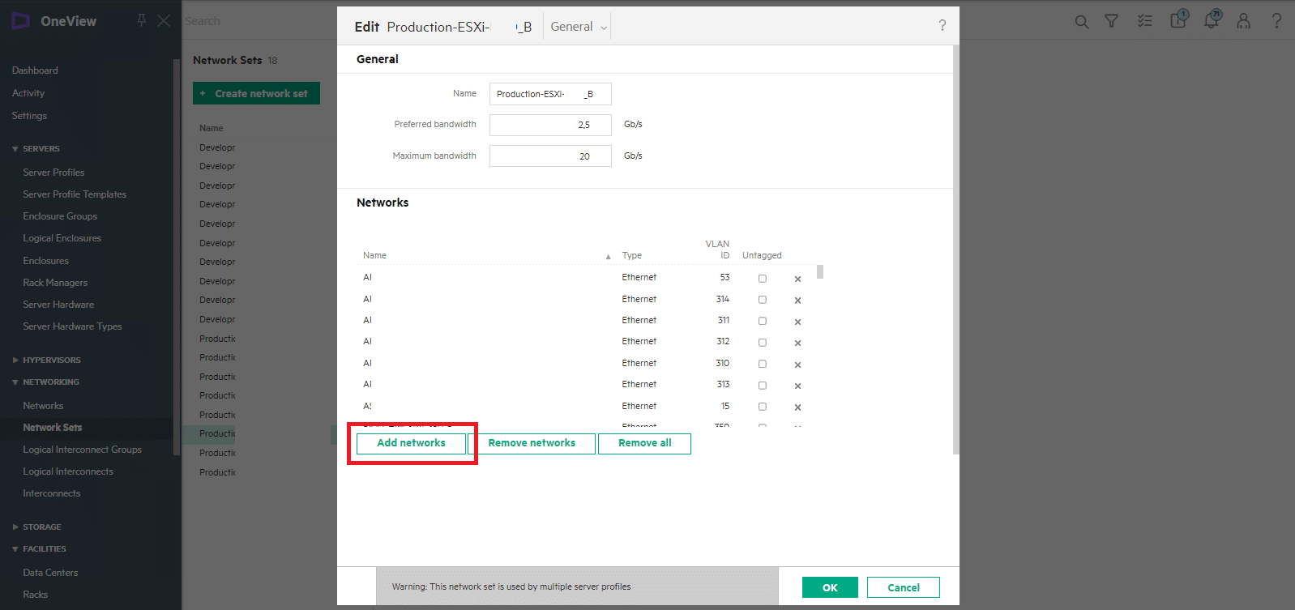Open the clipboard notifications icon in top bar
1295x610 pixels.
tap(1179, 19)
